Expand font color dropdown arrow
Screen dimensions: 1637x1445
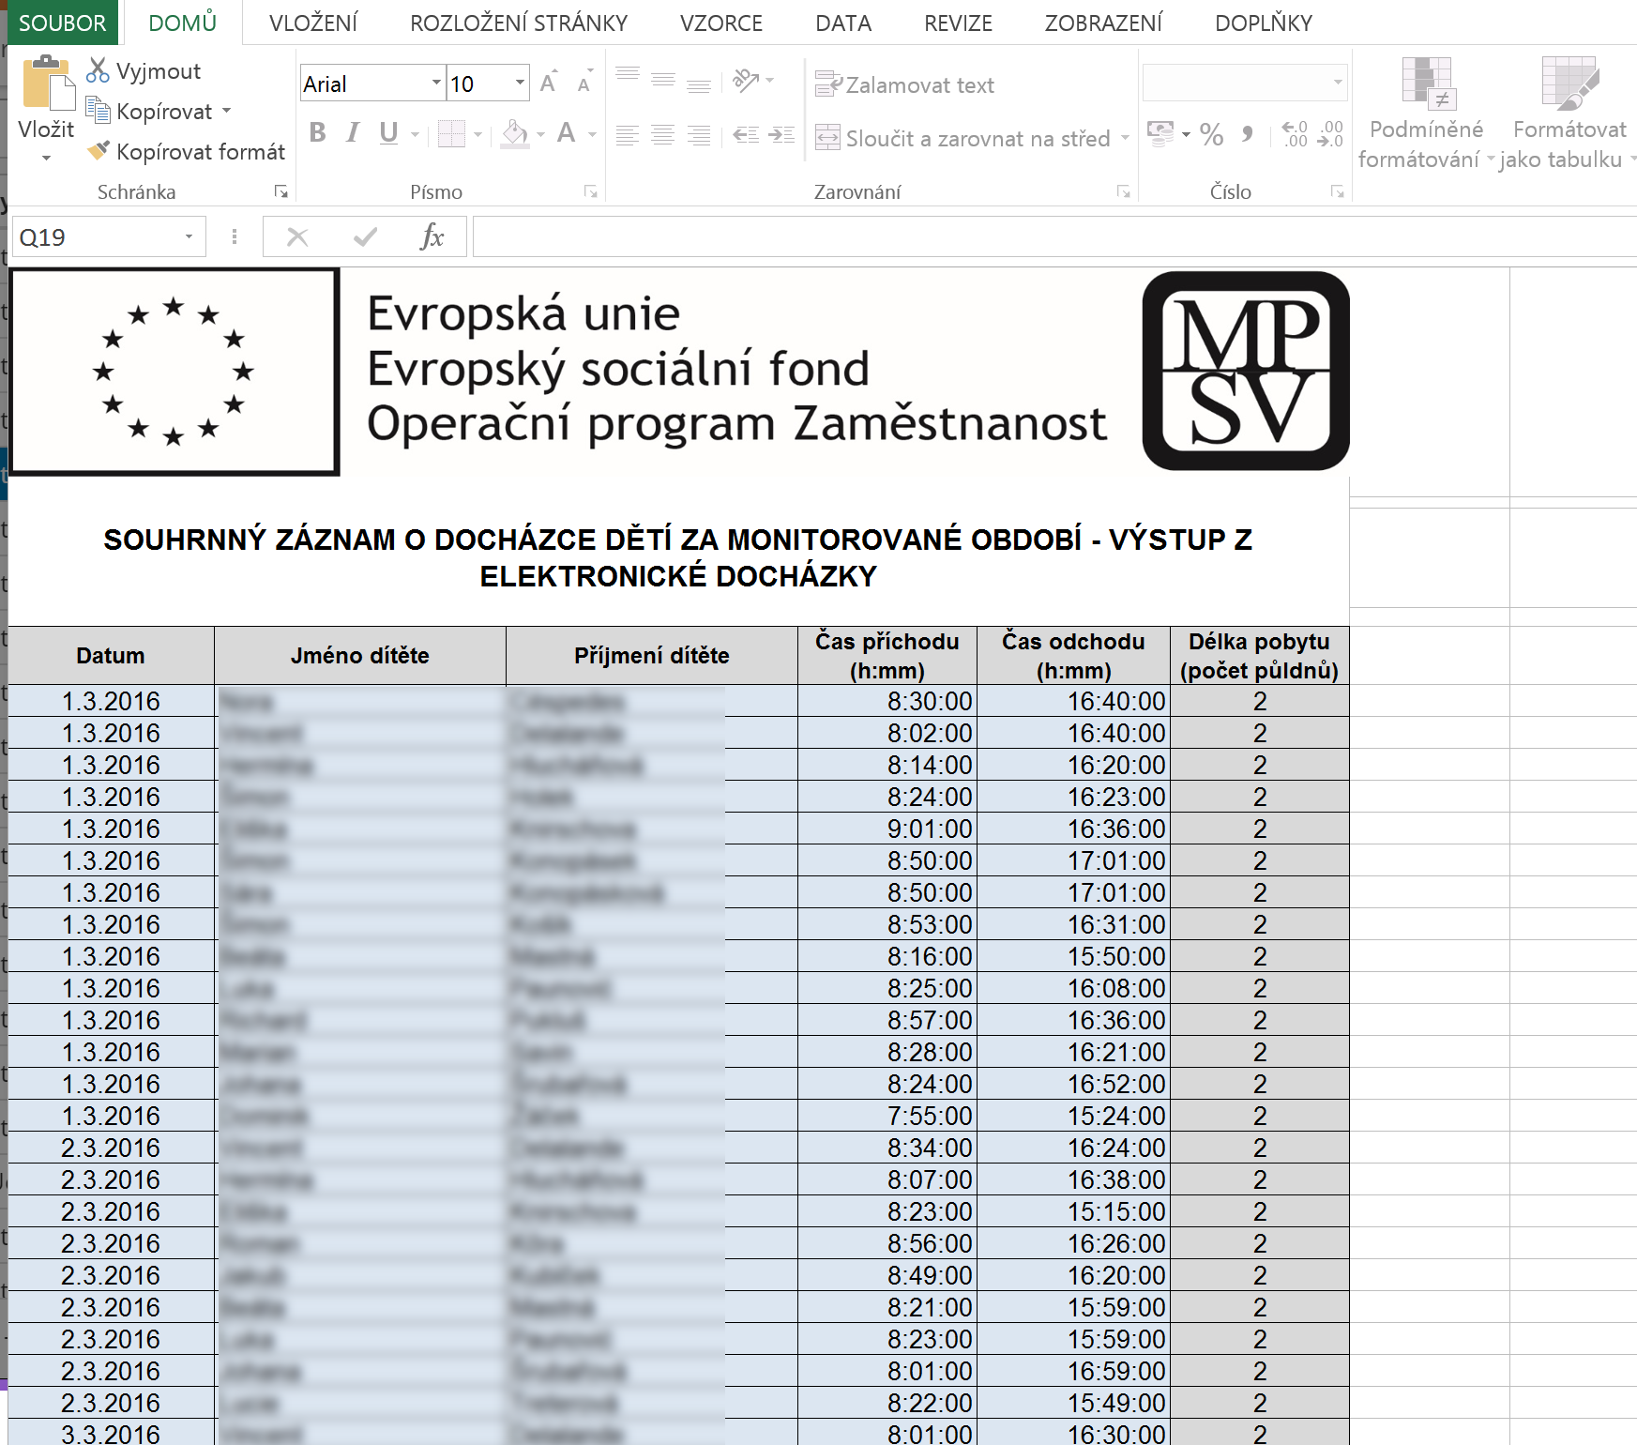(x=592, y=134)
